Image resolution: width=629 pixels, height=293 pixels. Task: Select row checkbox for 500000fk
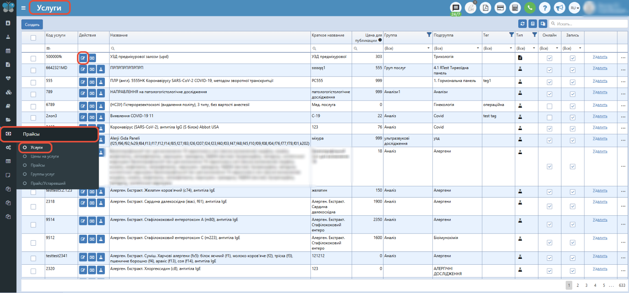33,59
